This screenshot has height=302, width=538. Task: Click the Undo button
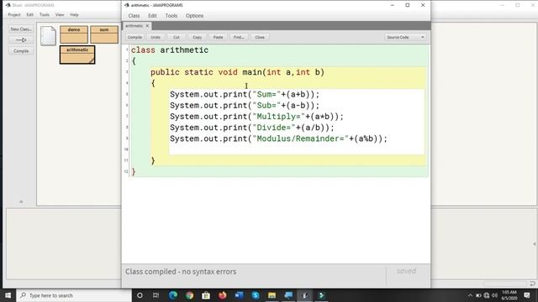click(x=156, y=37)
